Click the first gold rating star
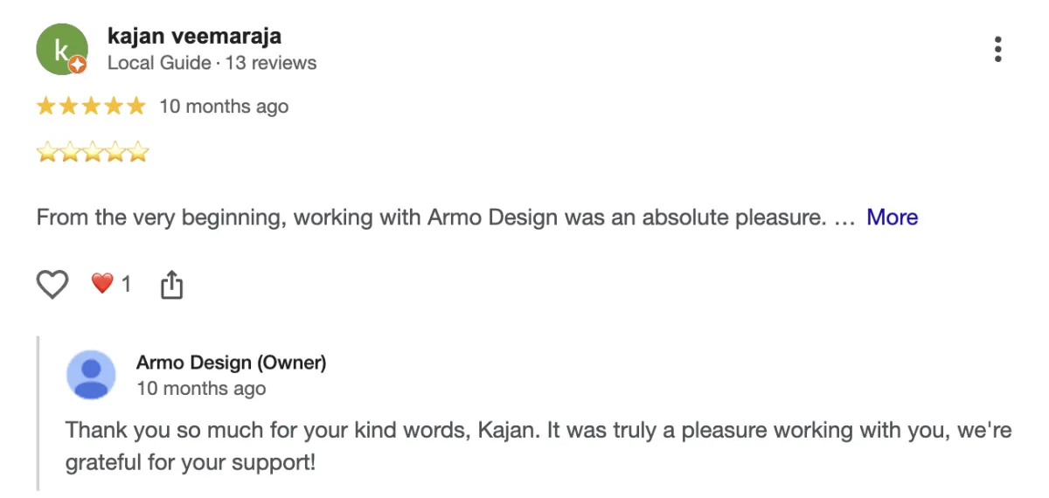 tap(45, 107)
